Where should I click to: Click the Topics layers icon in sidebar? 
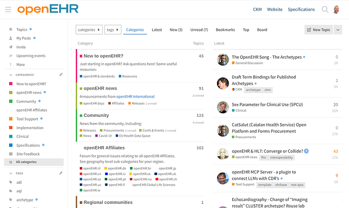(x=11, y=29)
